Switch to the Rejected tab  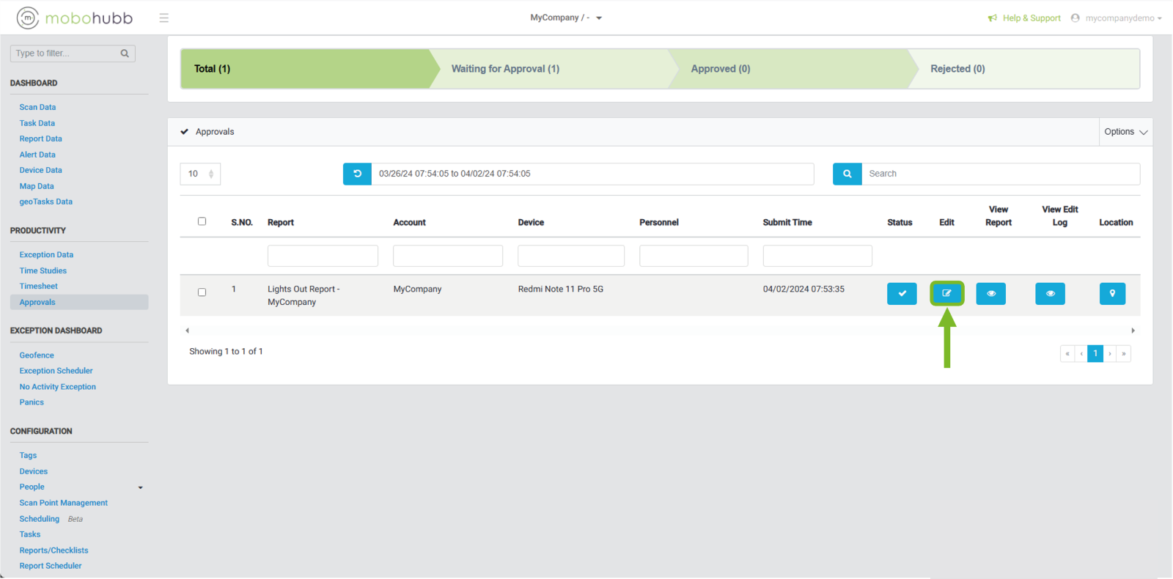pos(957,69)
